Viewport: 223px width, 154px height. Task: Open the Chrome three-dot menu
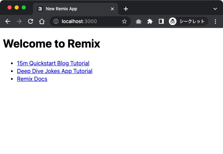(x=215, y=21)
